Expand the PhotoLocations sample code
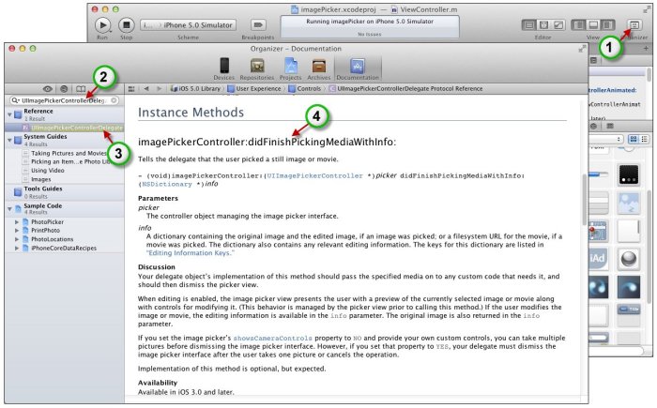The image size is (657, 408). (x=17, y=239)
